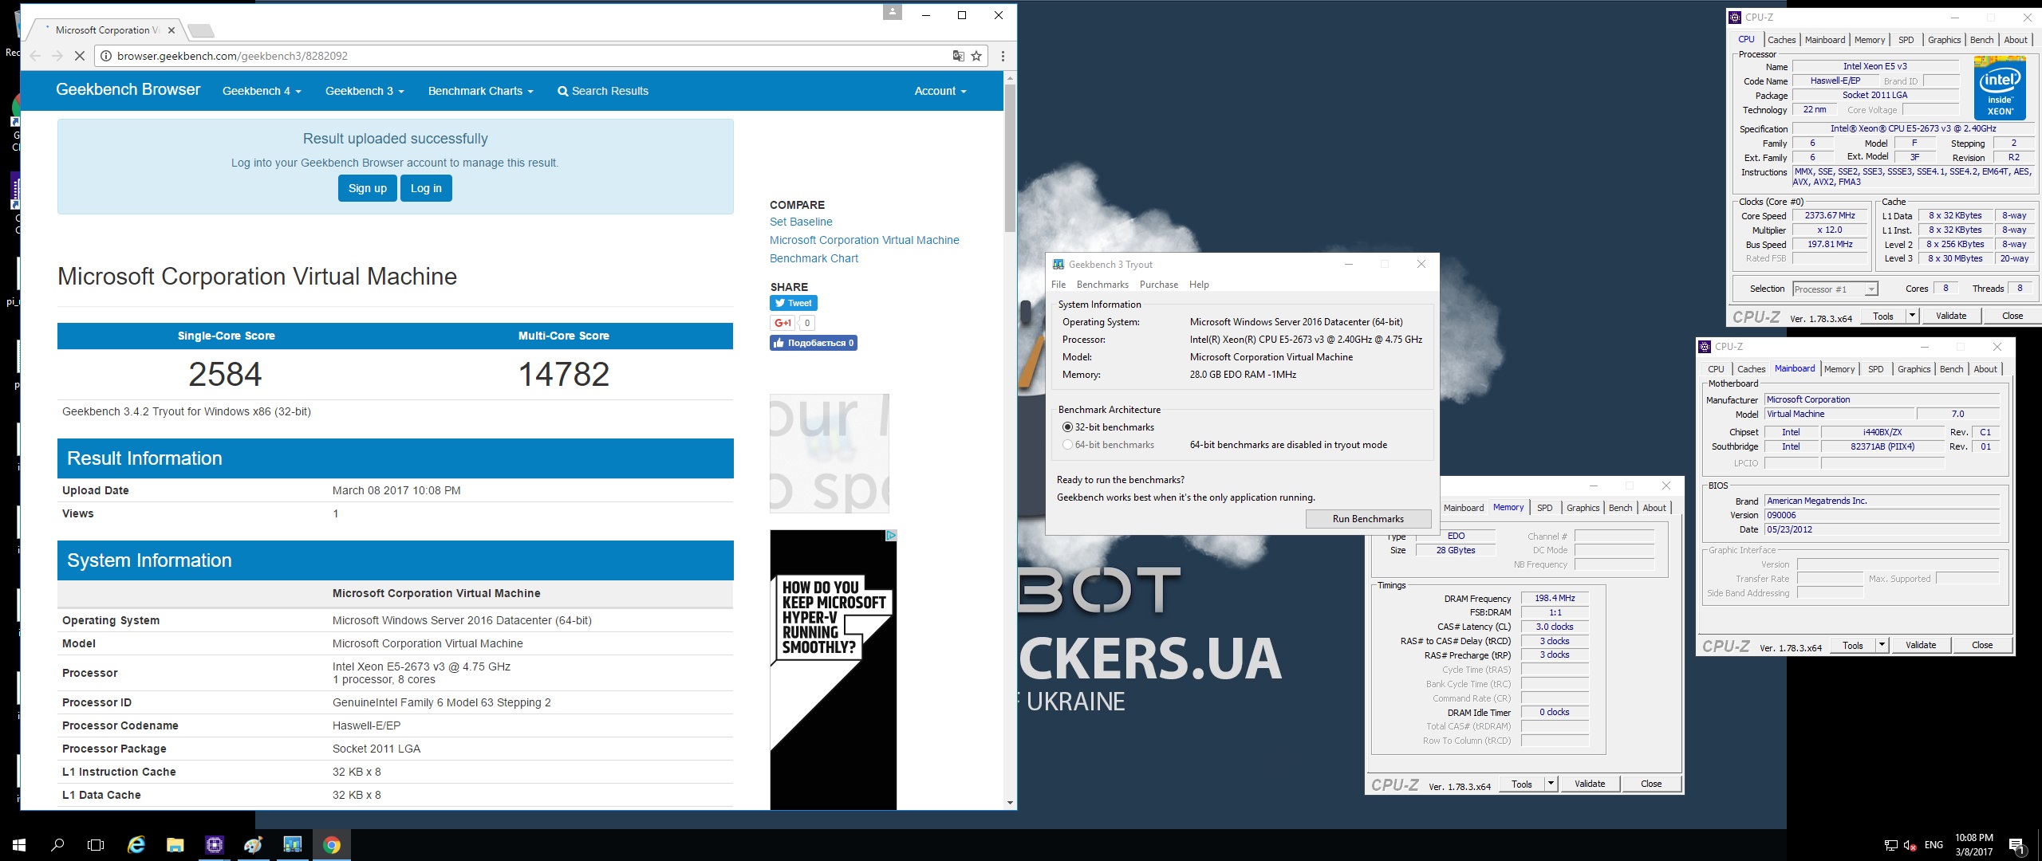Click Close in CPU-Z Memory window
Screen dimensions: 2042x861
1651,784
